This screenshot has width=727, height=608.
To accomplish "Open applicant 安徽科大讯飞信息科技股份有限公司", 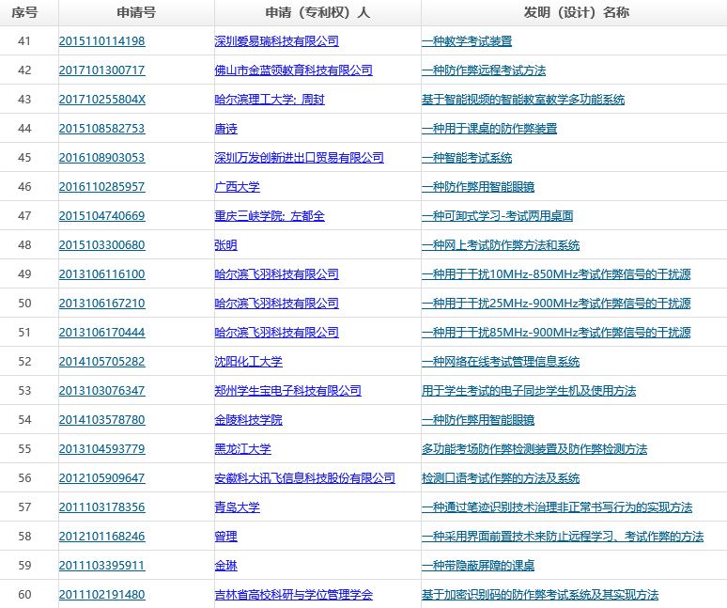I will point(304,478).
